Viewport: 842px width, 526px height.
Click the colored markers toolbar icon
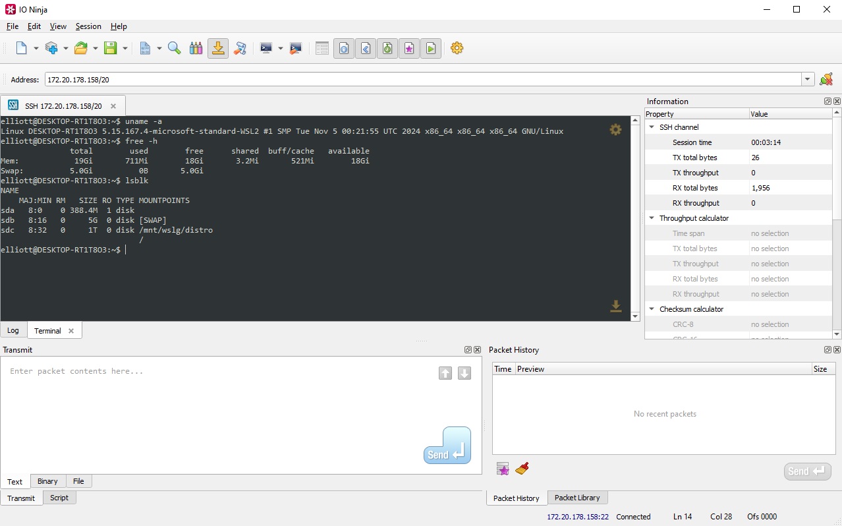pos(196,48)
